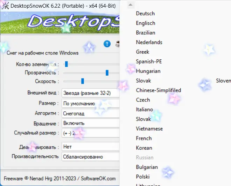Click the Прозрачность label

[42, 73]
